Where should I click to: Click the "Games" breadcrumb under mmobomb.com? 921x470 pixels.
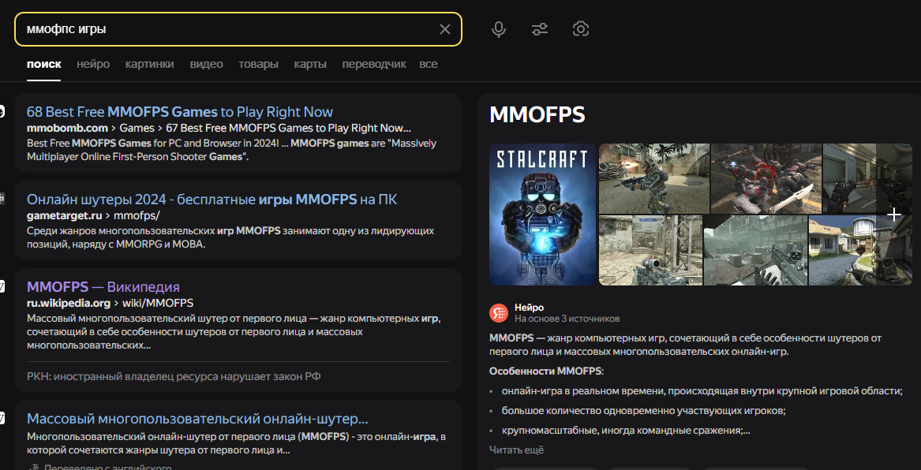(137, 128)
